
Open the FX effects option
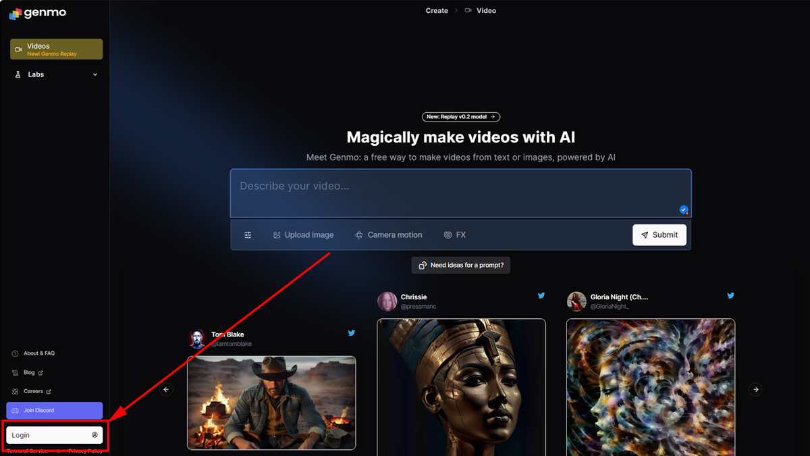(x=455, y=235)
